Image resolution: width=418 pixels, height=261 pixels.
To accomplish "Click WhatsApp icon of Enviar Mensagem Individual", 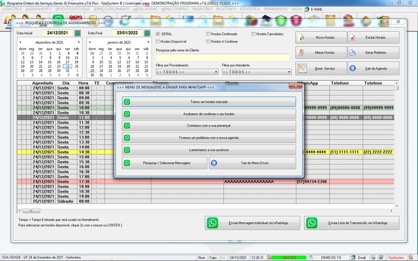I will (x=213, y=223).
